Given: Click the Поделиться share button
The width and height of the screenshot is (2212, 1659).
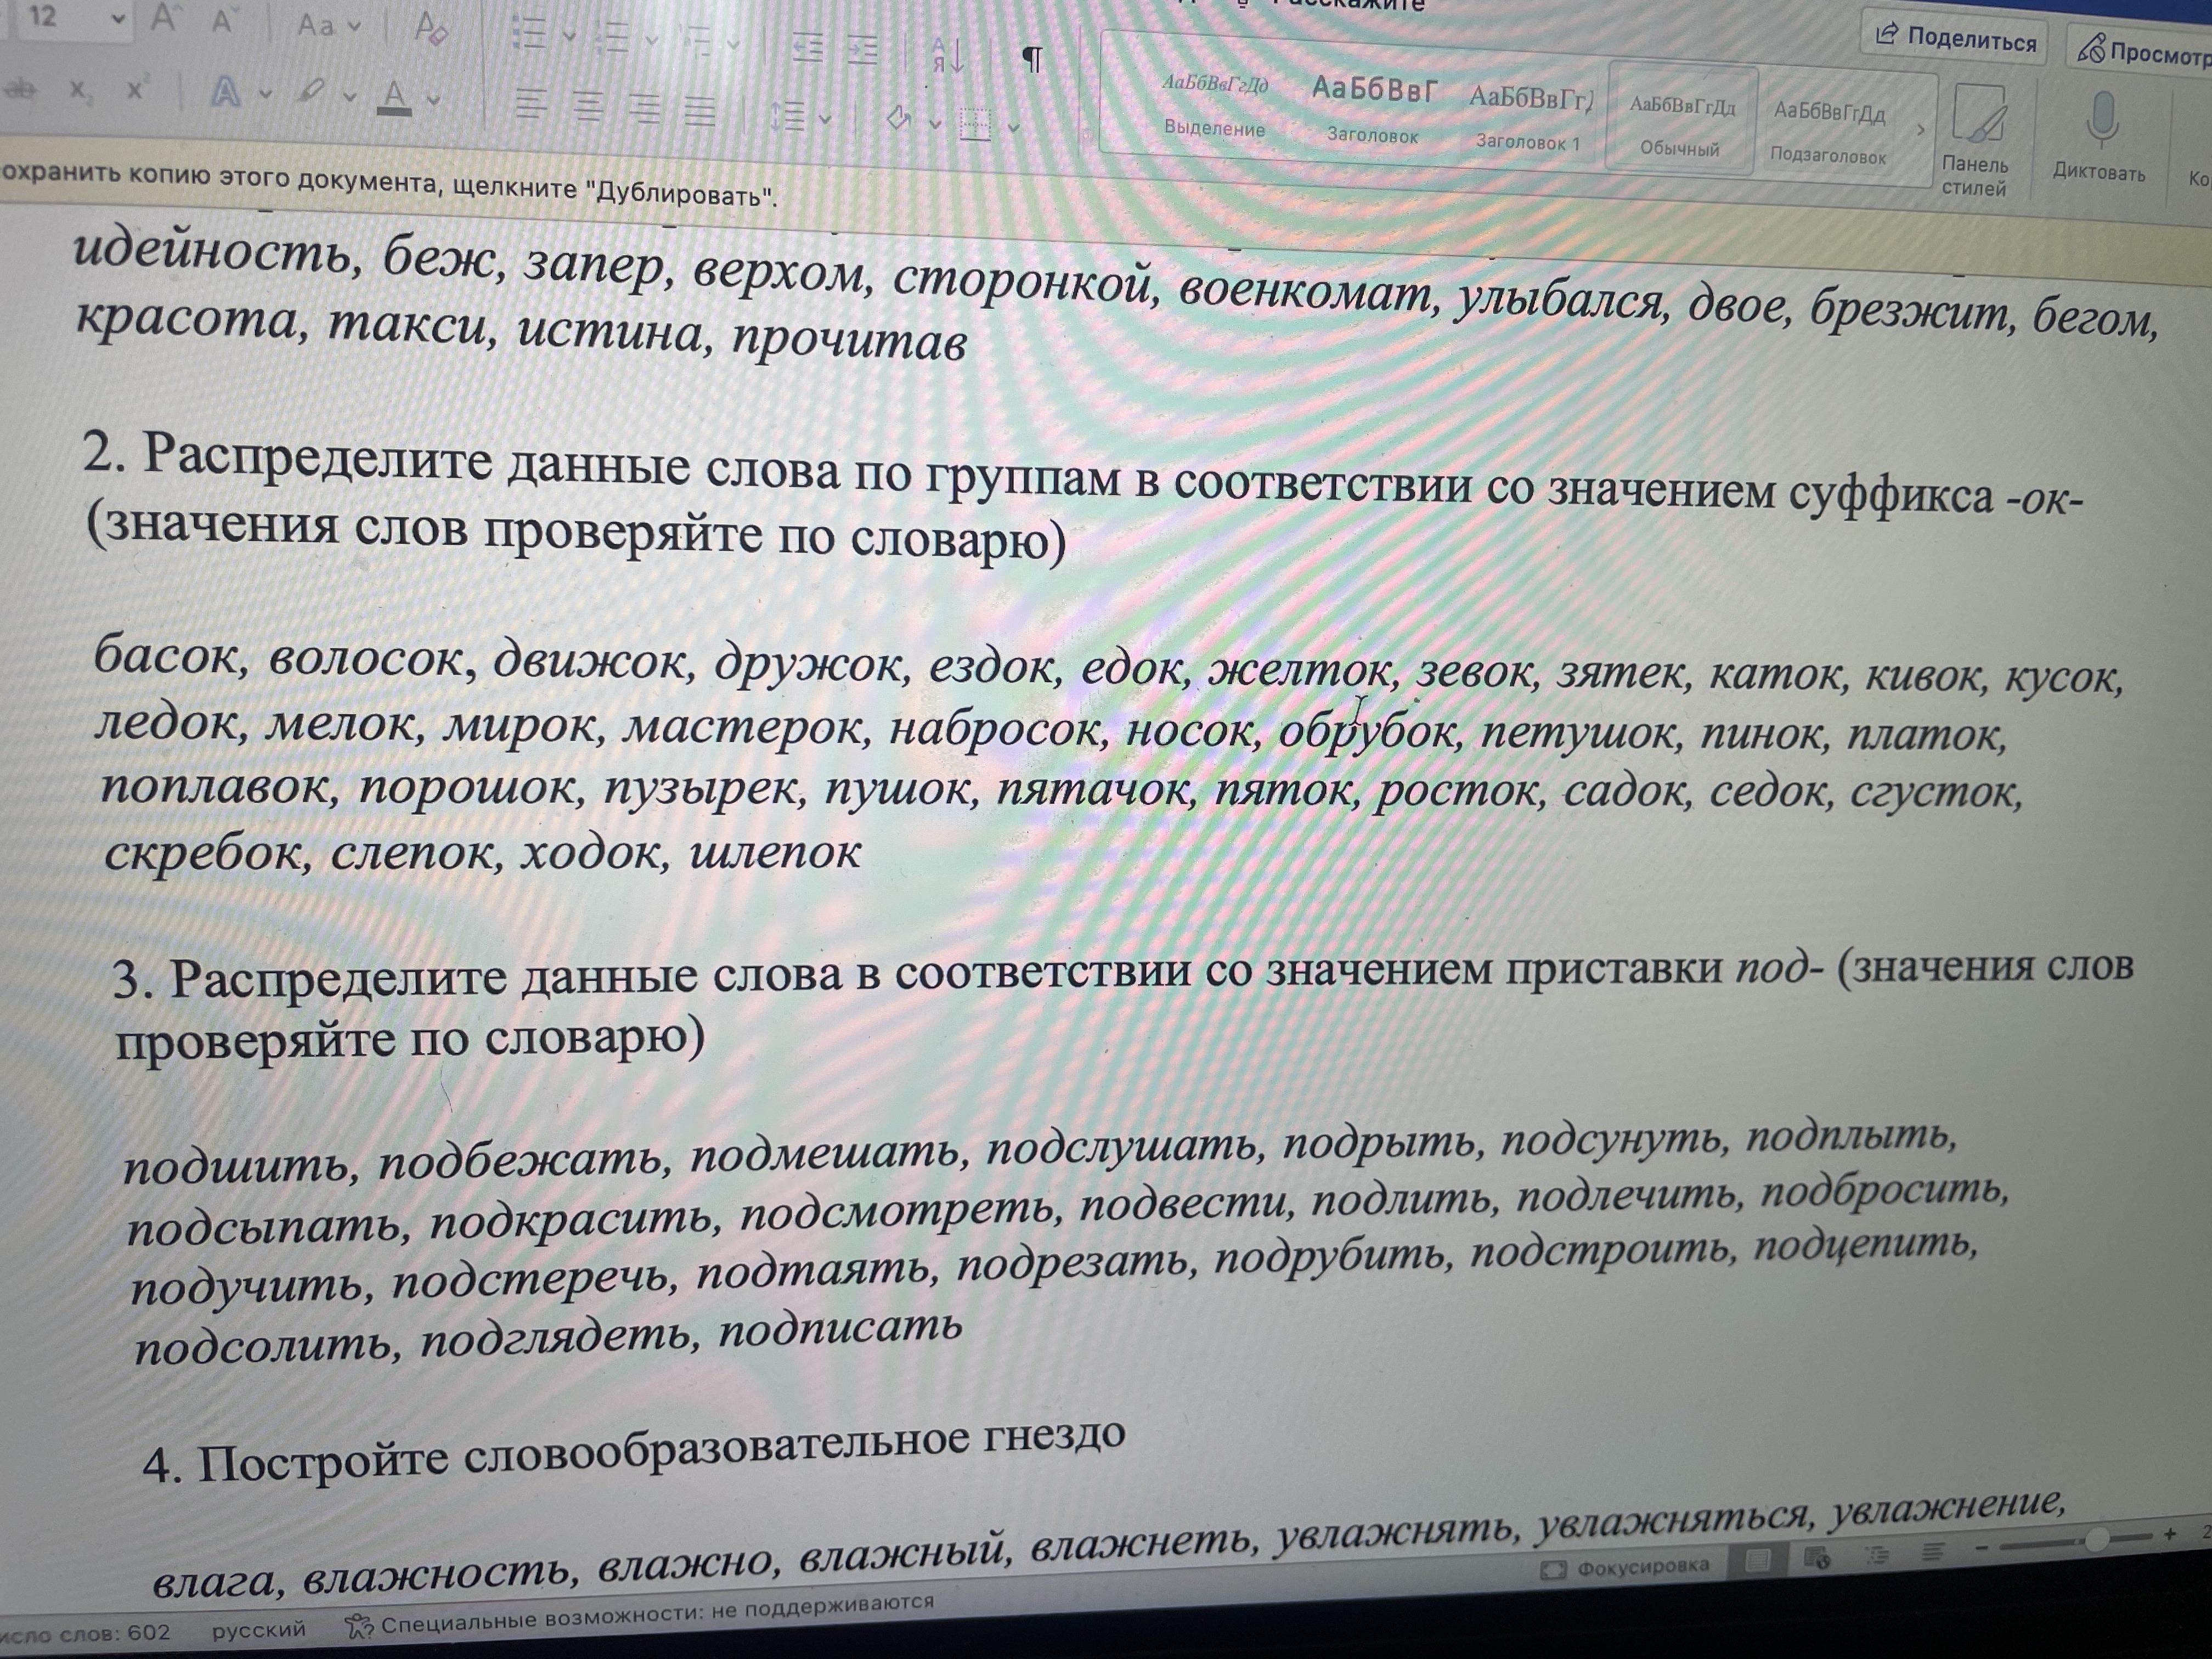Looking at the screenshot, I should click(1956, 38).
